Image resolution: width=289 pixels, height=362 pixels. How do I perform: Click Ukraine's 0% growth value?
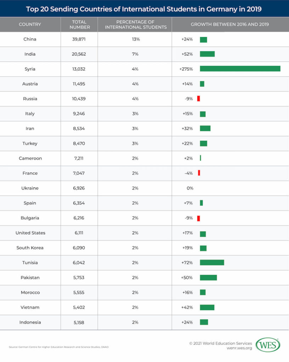[x=190, y=188]
